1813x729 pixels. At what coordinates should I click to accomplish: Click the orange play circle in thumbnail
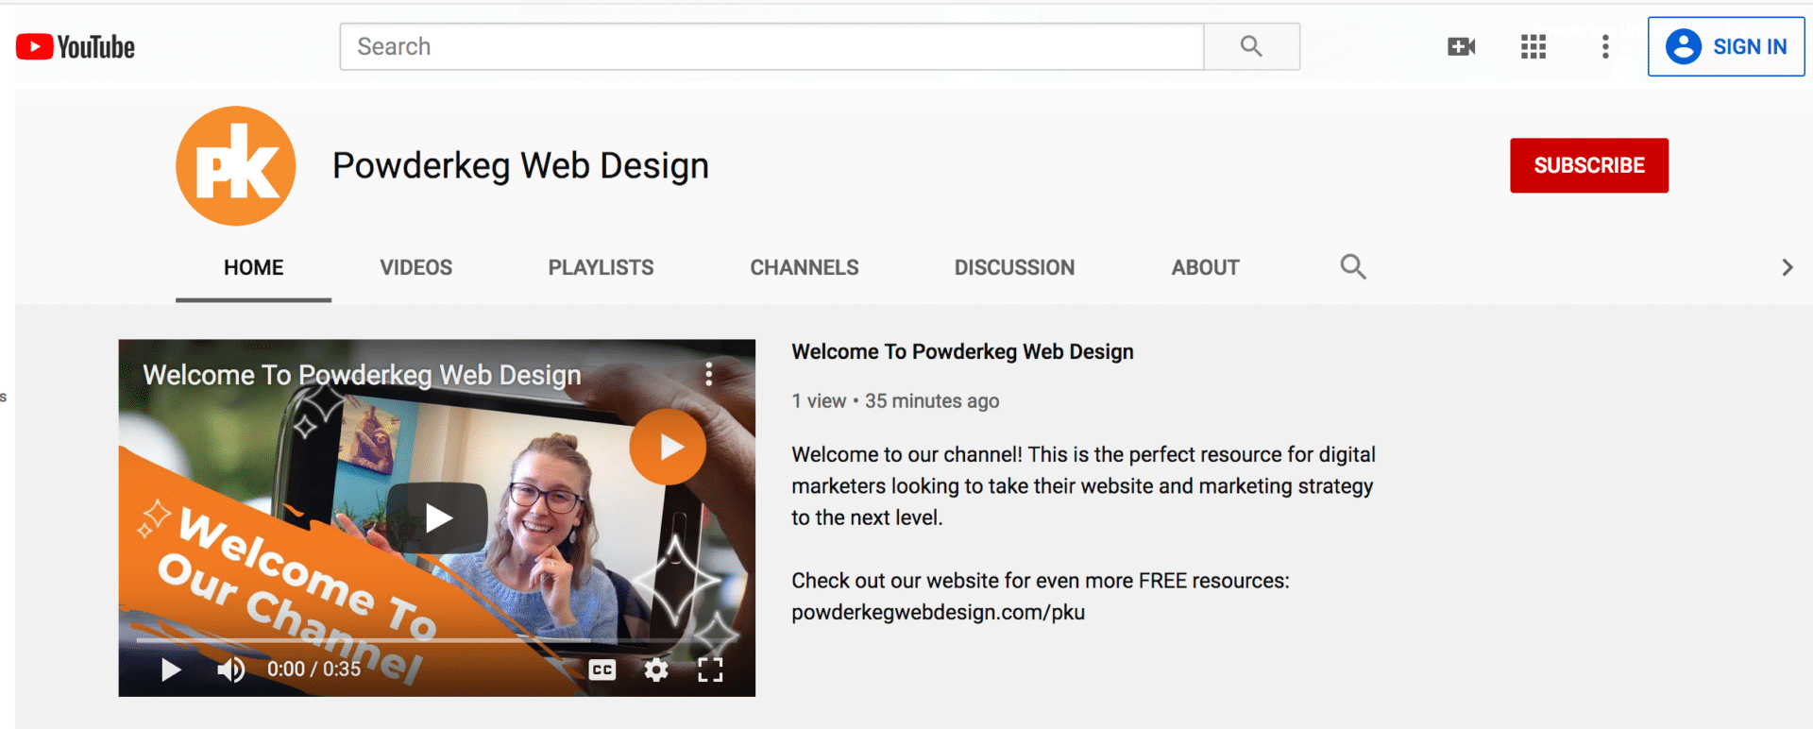click(x=669, y=447)
